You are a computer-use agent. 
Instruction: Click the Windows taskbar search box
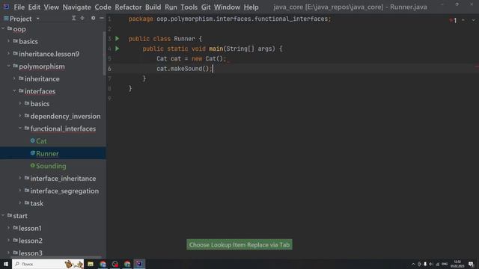pyautogui.click(x=48, y=264)
